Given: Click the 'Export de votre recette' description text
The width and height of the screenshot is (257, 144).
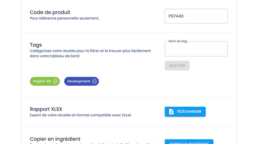Looking at the screenshot, I should tap(81, 115).
